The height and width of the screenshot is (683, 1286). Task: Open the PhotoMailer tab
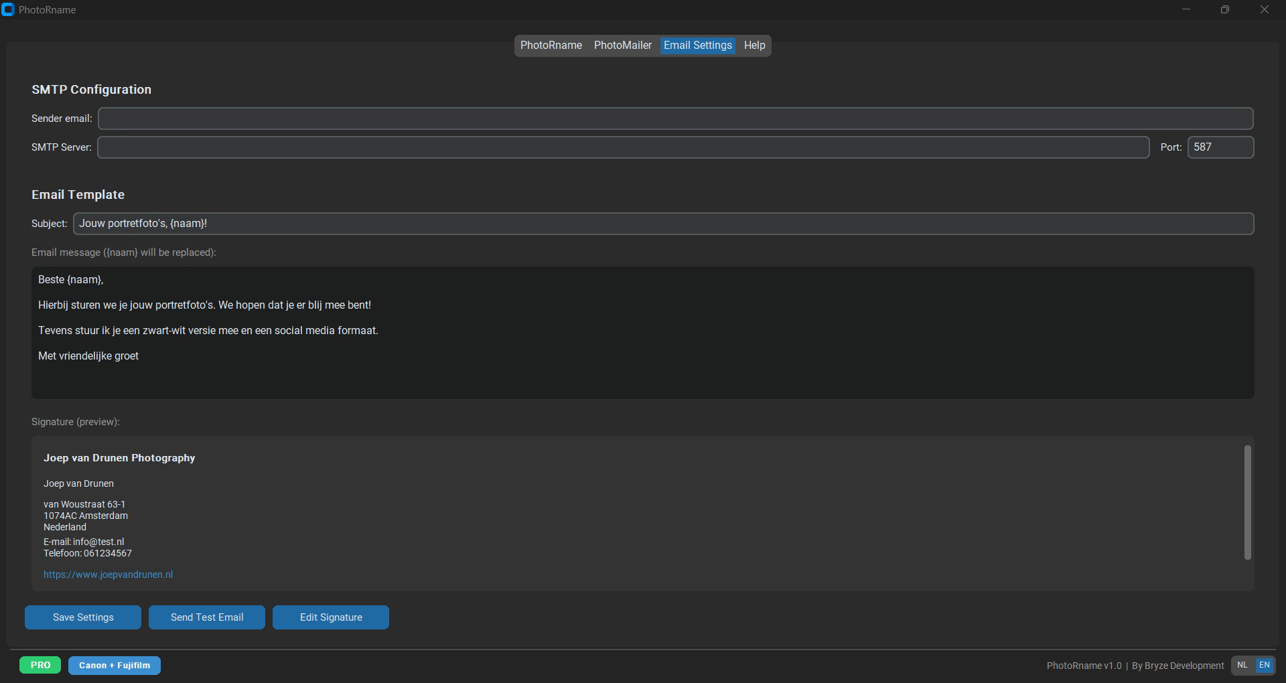coord(622,46)
